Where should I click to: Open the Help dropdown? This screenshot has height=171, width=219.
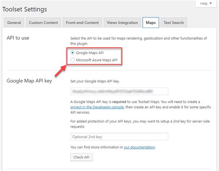pyautogui.click(x=206, y=3)
